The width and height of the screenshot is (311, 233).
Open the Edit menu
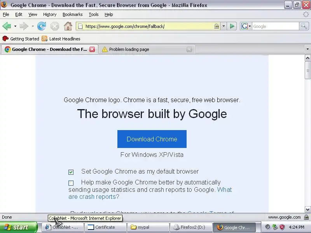pyautogui.click(x=19, y=14)
